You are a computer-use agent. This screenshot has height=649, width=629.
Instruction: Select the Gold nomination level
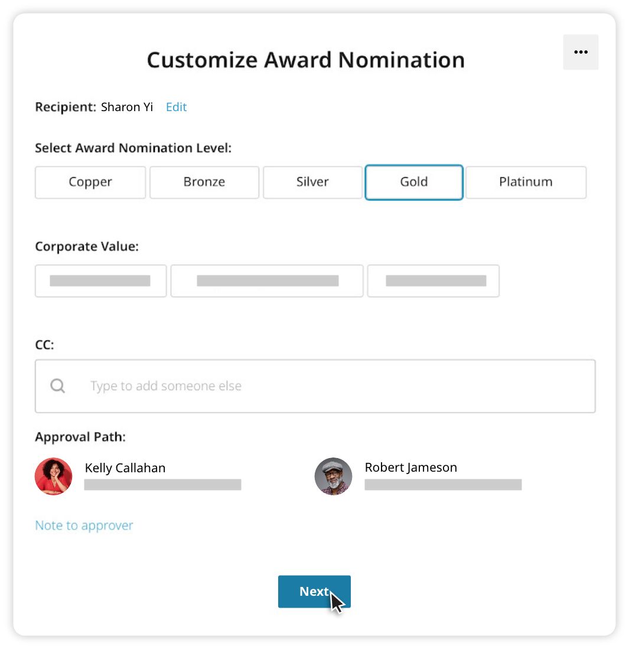[x=413, y=182]
